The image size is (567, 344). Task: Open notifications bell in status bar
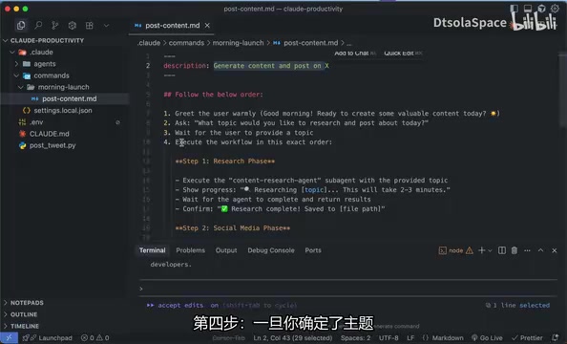coord(556,338)
